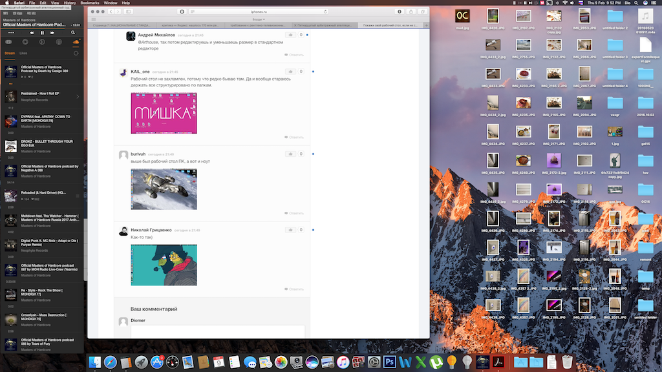Reload the page in Safari
The width and height of the screenshot is (662, 372).
pos(325,12)
